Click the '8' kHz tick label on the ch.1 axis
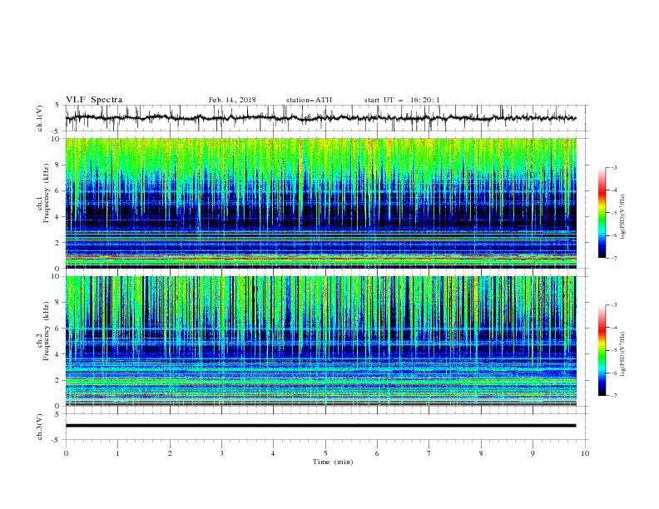659x509 pixels. tap(58, 165)
